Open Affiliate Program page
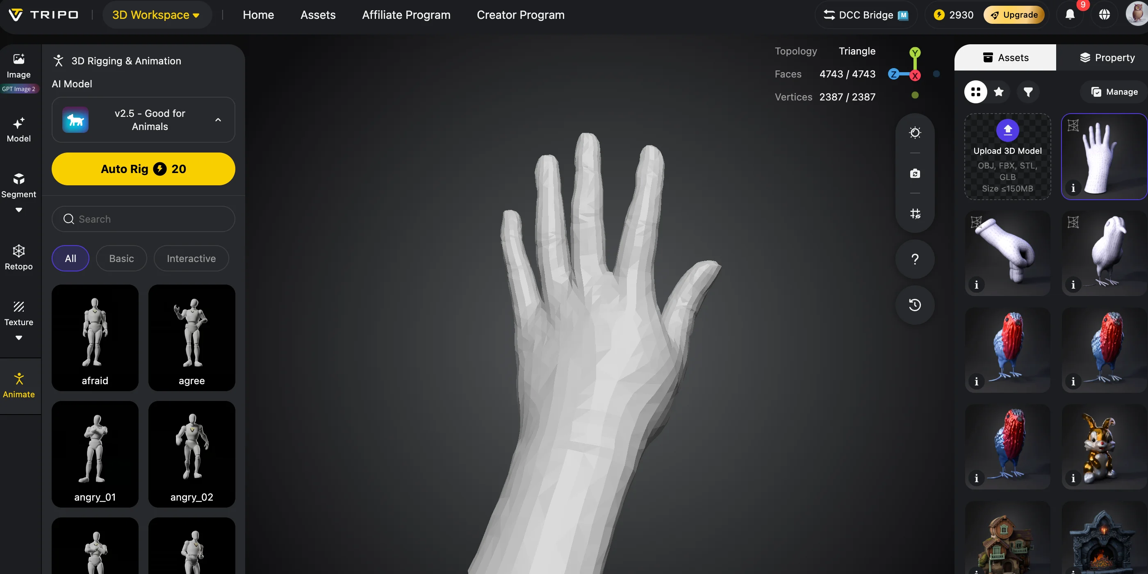 click(x=406, y=15)
